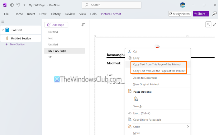Screen dimensions: 218x135
Task: Click the Back arrow button
Action: 12,5
